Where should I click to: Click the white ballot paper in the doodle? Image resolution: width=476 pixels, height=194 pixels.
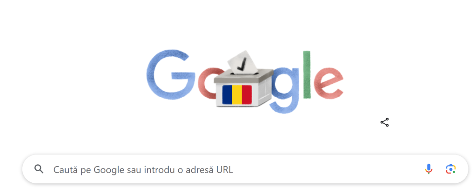(242, 63)
